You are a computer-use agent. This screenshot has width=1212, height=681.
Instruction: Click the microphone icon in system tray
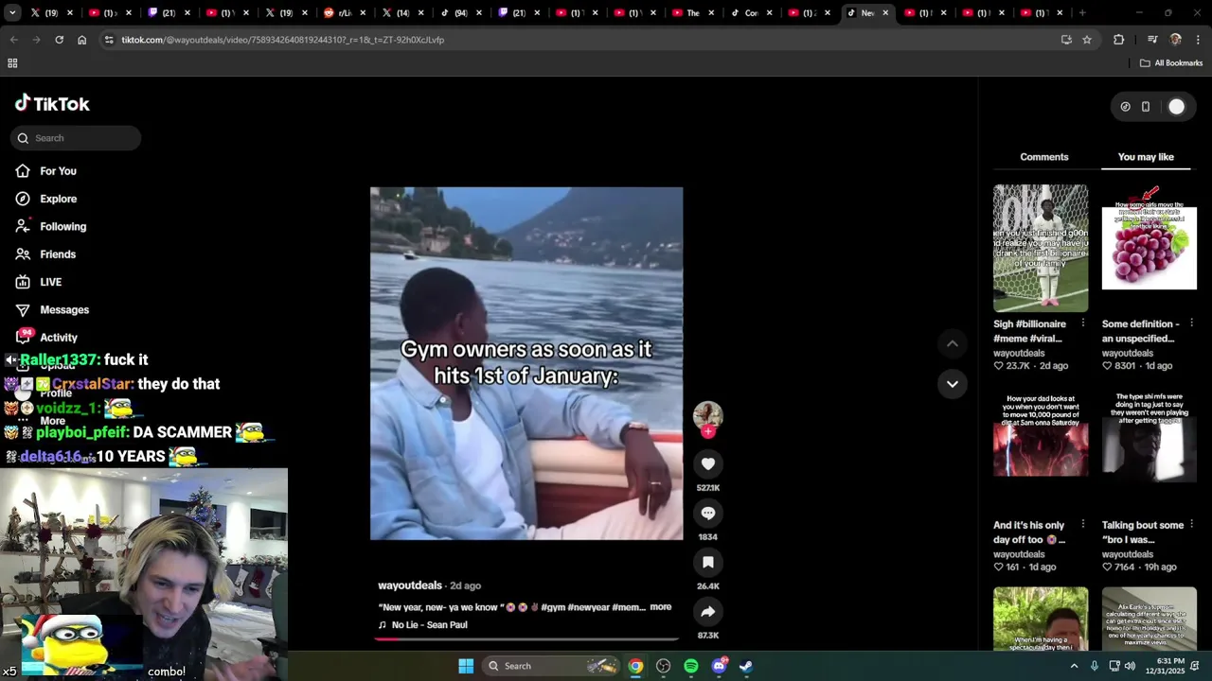(1094, 666)
